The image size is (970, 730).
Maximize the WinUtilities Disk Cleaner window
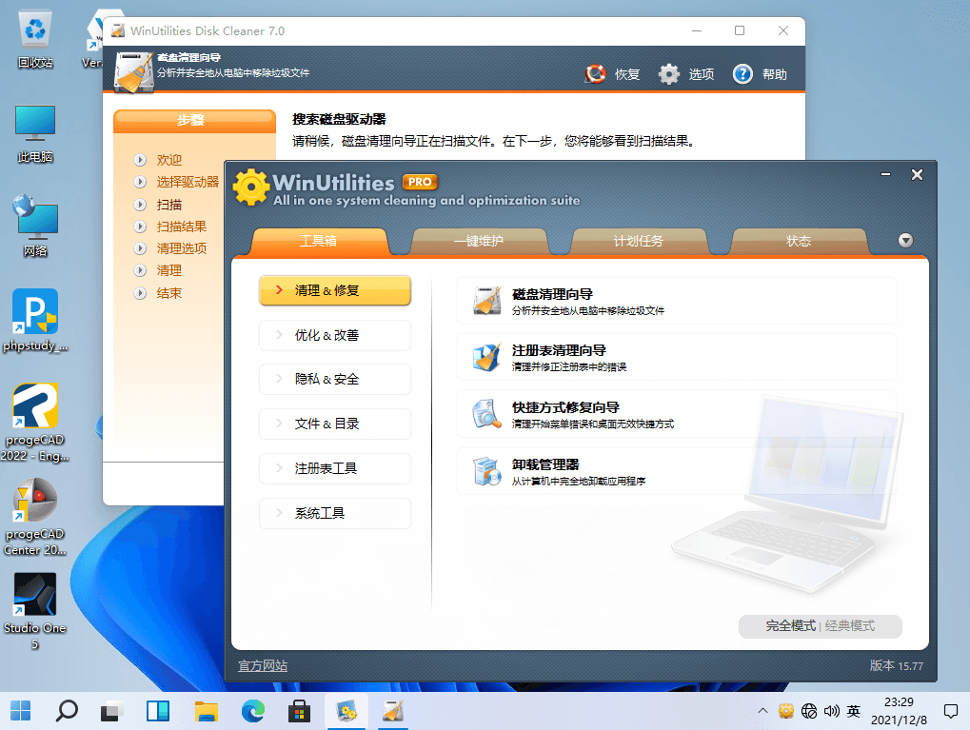click(x=740, y=30)
